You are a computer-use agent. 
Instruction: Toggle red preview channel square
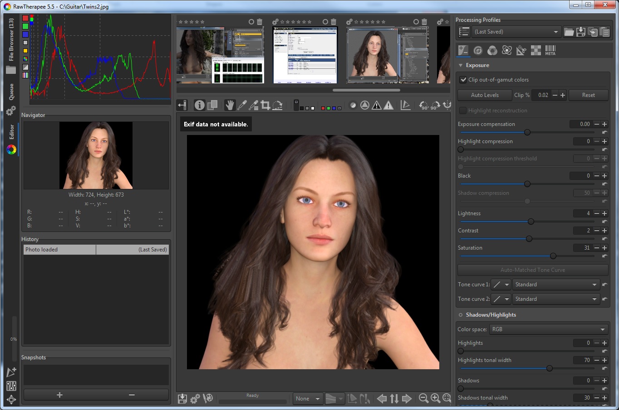coord(323,108)
